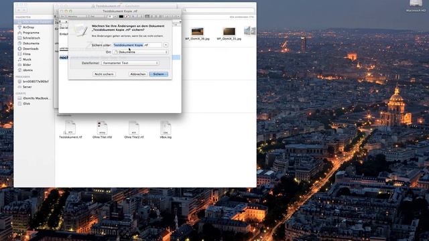Click the Finder back/forward navigation buttons
This screenshot has width=429, height=241.
(x=21, y=10)
